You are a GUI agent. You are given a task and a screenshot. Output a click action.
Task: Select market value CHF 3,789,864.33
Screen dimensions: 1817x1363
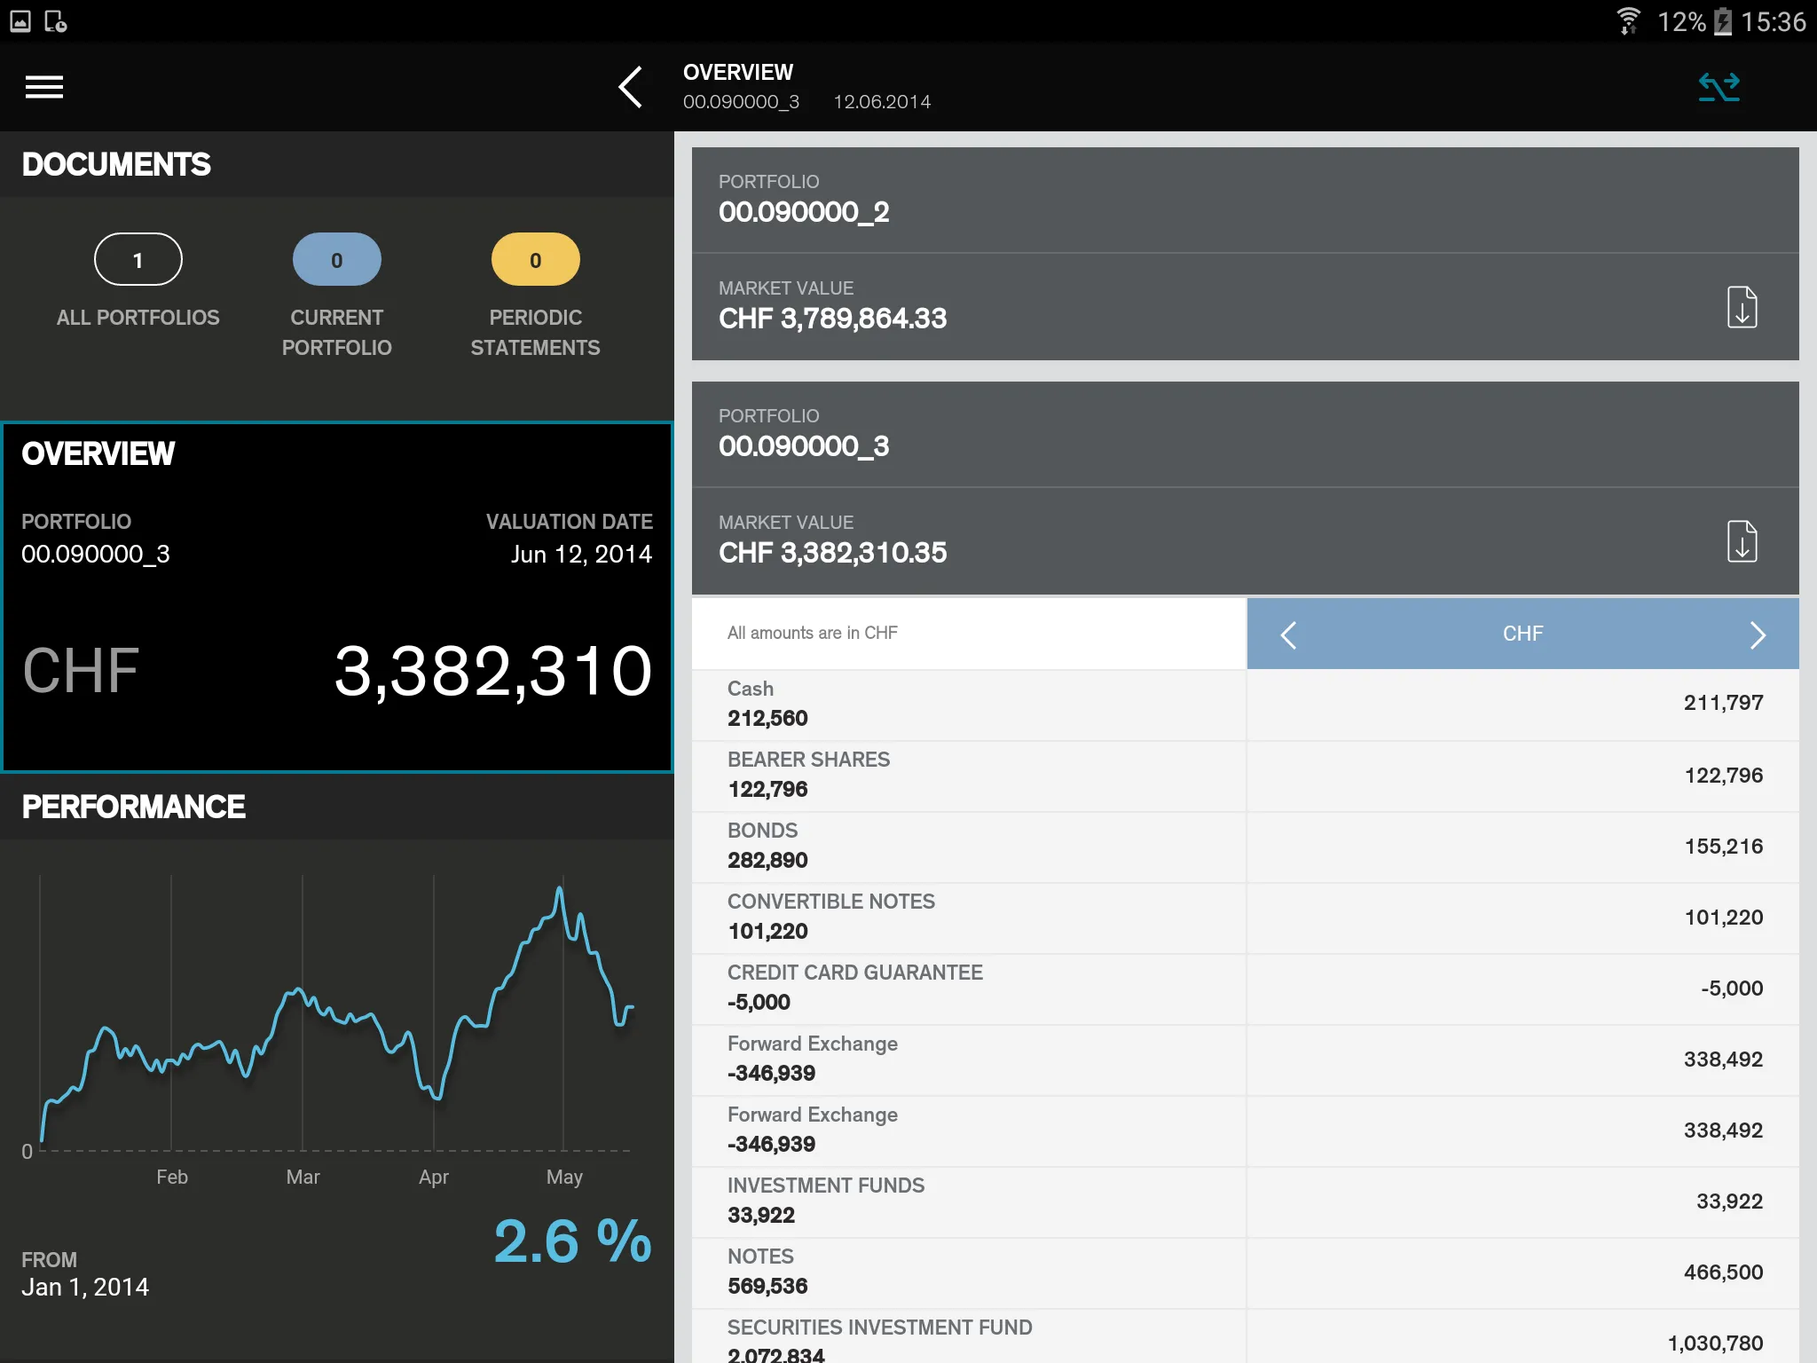pos(832,318)
